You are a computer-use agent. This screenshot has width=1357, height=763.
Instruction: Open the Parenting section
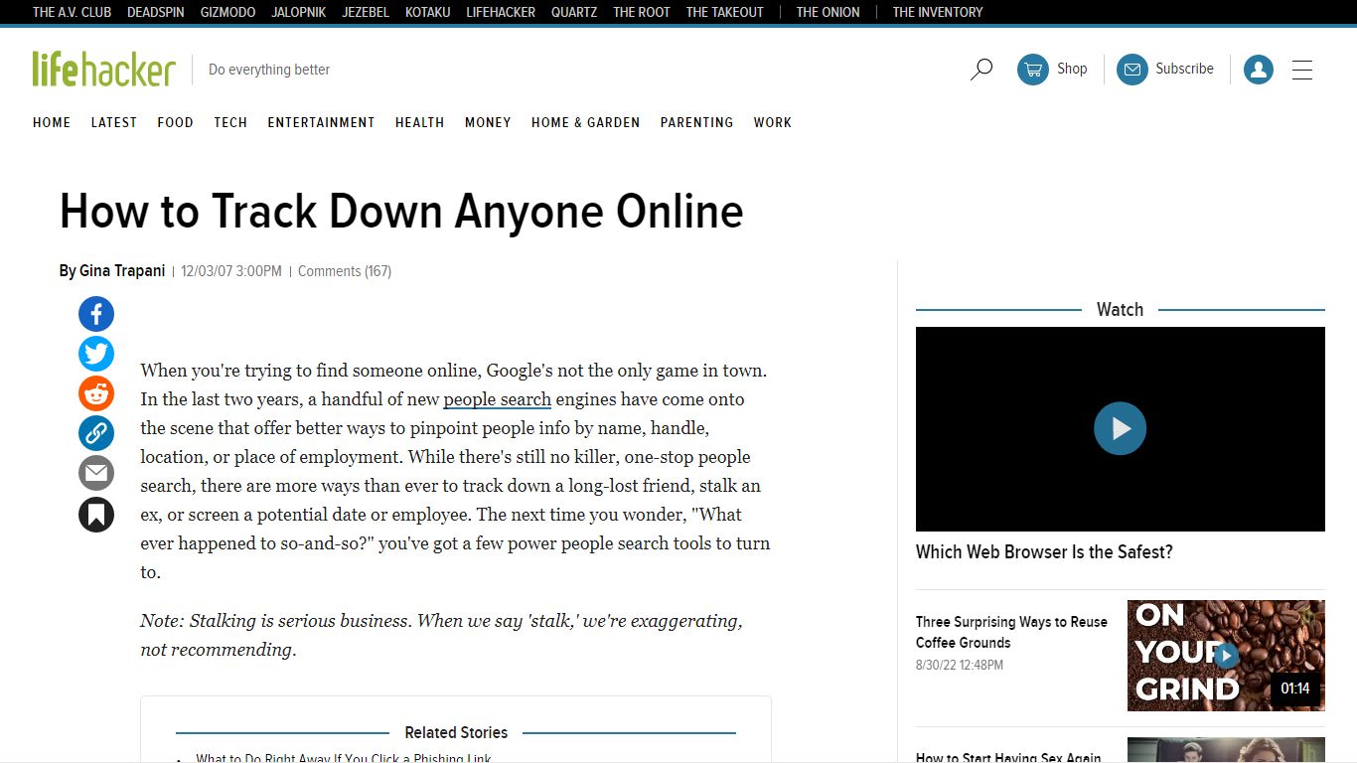697,122
